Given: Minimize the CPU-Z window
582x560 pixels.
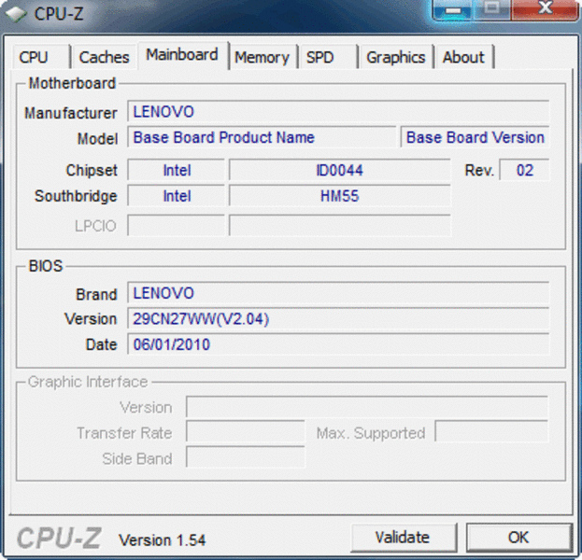Looking at the screenshot, I should pos(452,9).
